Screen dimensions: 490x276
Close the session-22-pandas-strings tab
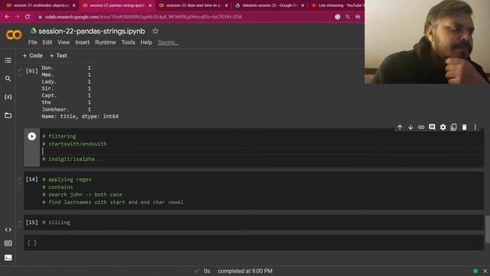tap(150, 5)
